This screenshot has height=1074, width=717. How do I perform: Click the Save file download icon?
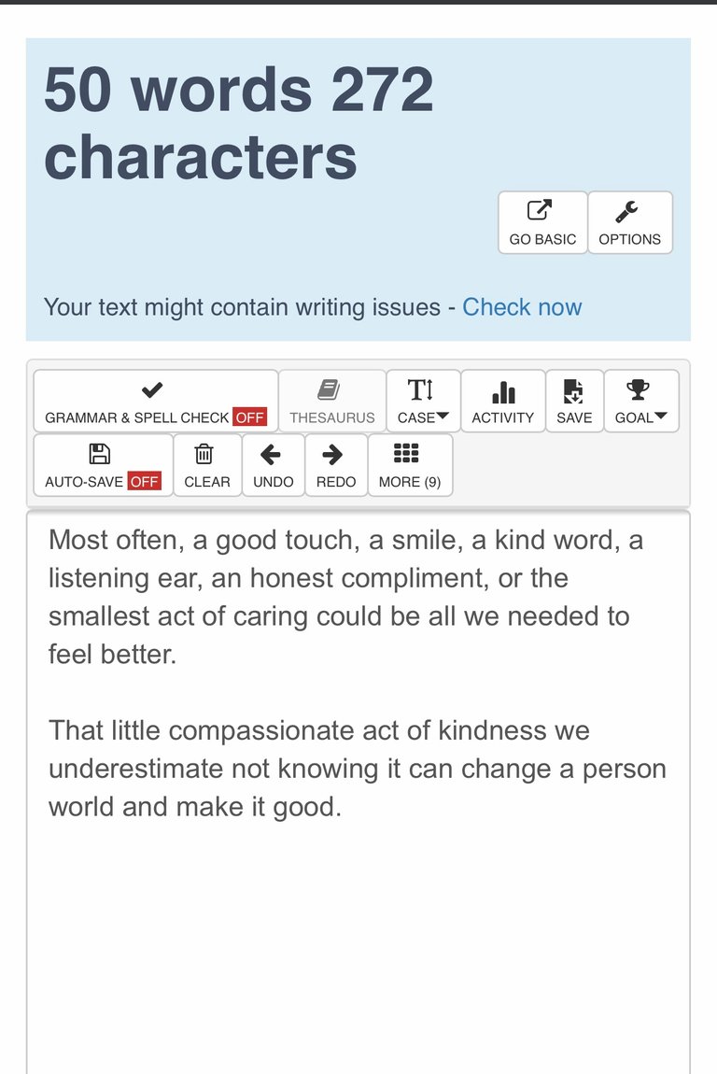(573, 391)
